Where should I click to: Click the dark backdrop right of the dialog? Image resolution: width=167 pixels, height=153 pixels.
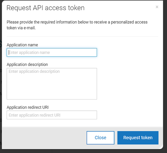tap(165, 75)
